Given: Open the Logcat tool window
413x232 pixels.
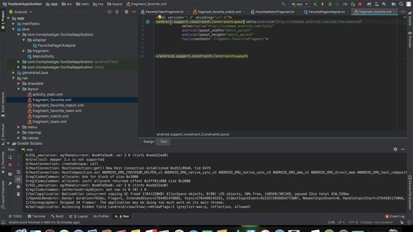Looking at the screenshot, I should point(79,217).
